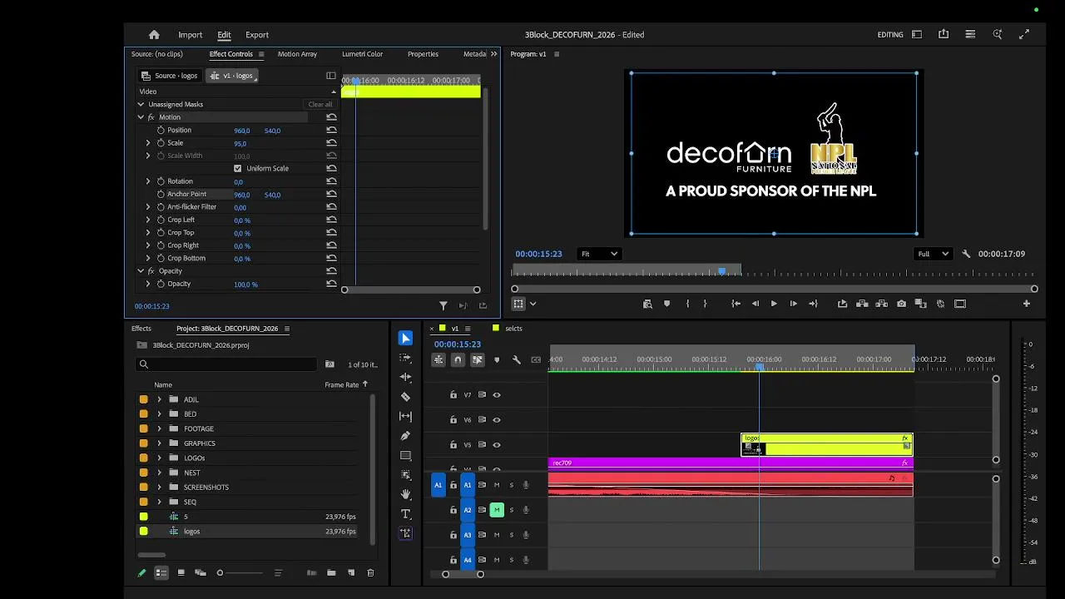Toggle nest insert mode button

click(x=438, y=359)
